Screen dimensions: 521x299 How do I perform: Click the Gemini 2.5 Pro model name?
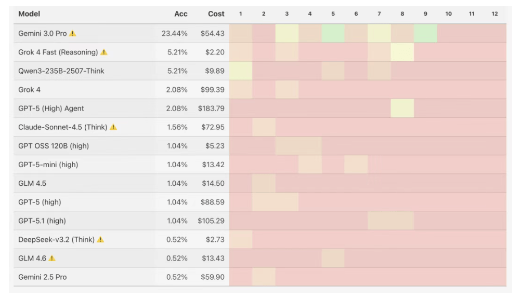[43, 277]
